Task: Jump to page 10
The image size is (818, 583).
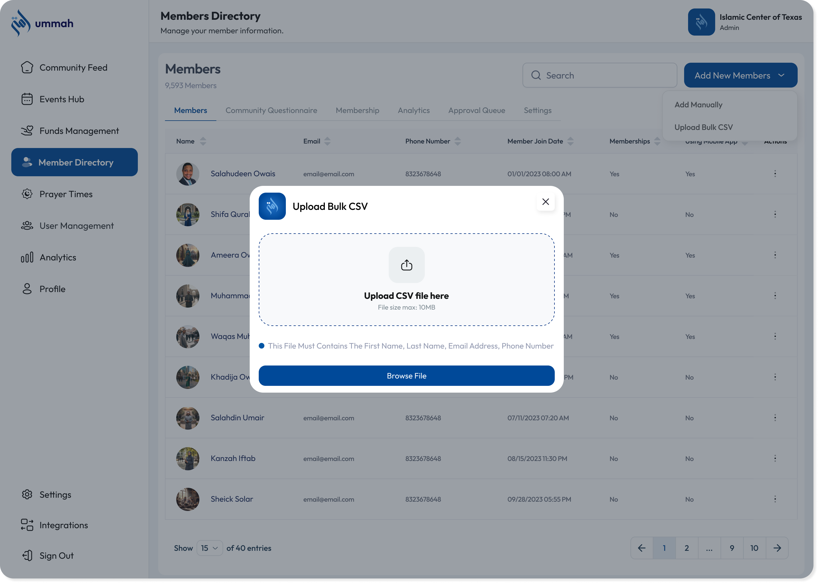Action: (x=754, y=548)
